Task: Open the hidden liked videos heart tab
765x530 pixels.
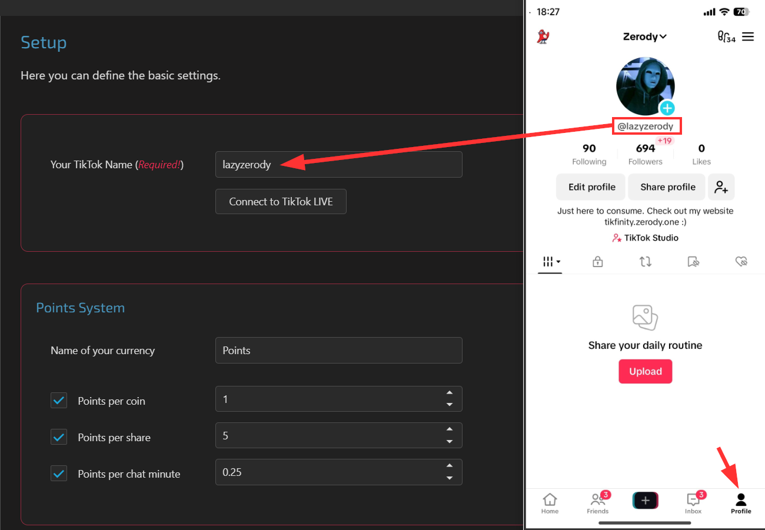Action: [741, 262]
